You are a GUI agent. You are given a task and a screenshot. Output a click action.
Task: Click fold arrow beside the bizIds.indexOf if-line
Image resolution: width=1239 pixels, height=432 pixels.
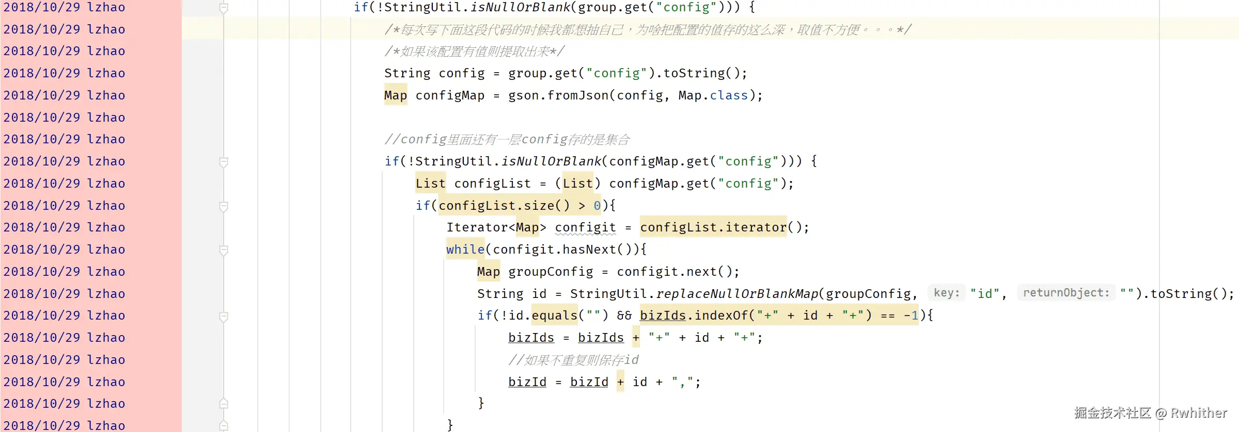[224, 316]
